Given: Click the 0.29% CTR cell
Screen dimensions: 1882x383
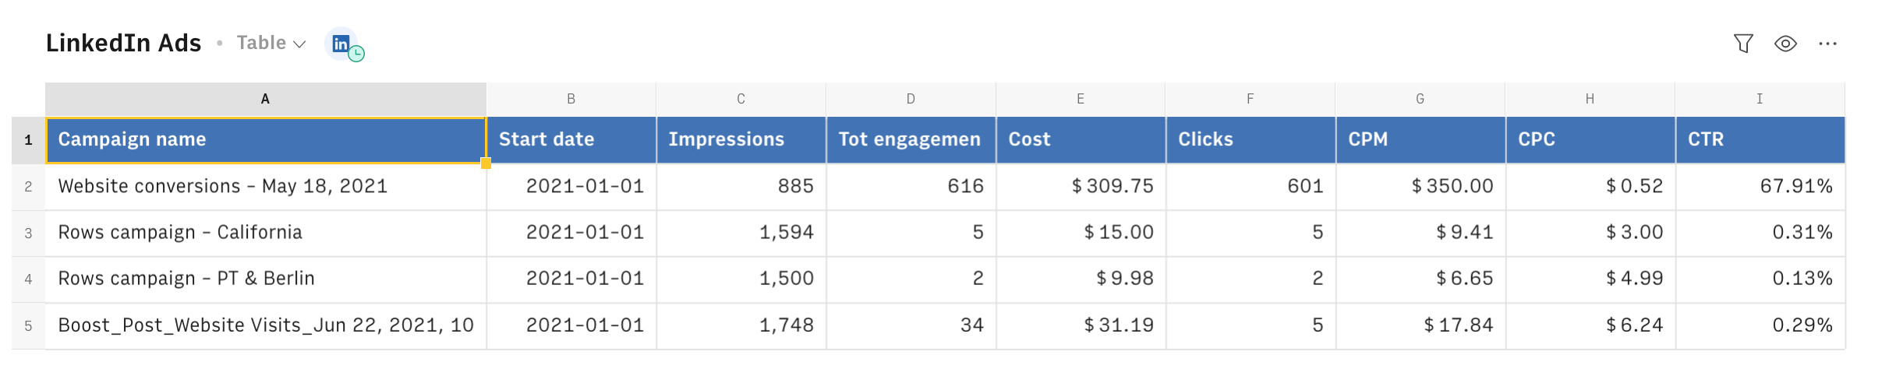Looking at the screenshot, I should click(1760, 325).
